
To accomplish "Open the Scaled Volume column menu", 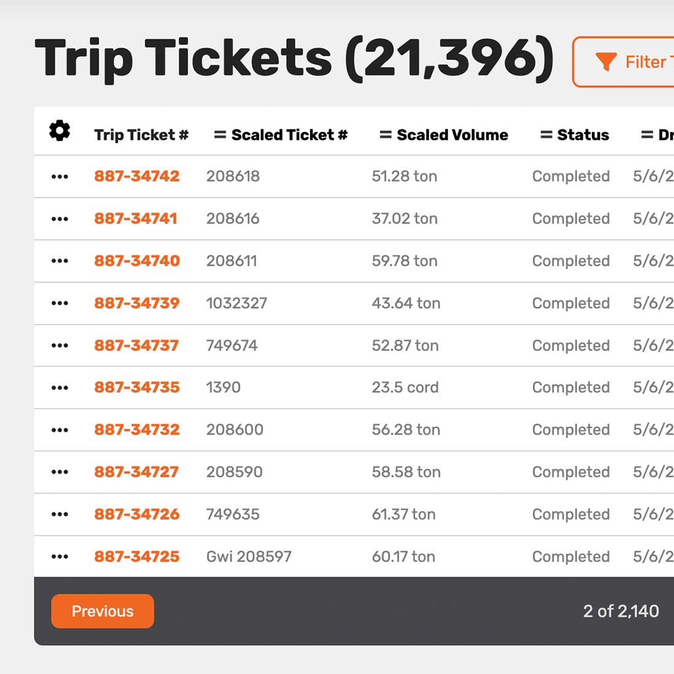I will 385,135.
